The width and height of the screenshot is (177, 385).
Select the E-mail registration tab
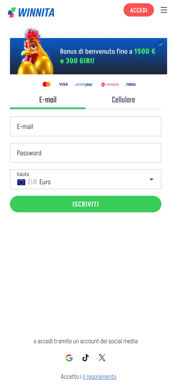pyautogui.click(x=48, y=100)
